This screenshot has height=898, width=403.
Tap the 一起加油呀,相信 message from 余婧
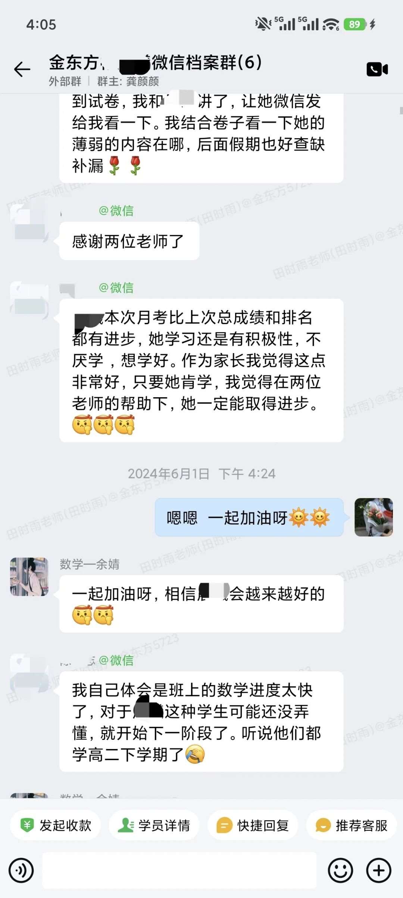coord(201,604)
